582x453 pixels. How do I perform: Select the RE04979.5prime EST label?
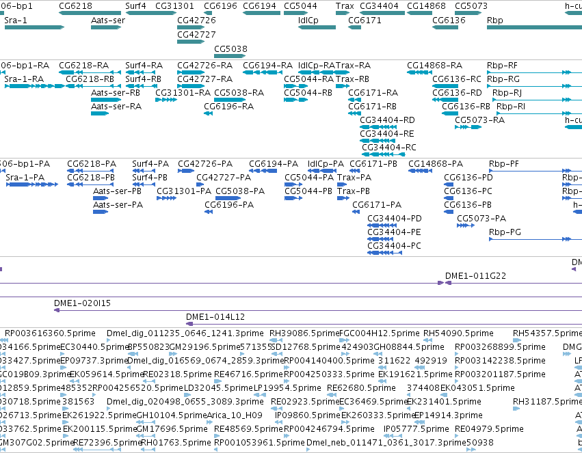(489, 429)
